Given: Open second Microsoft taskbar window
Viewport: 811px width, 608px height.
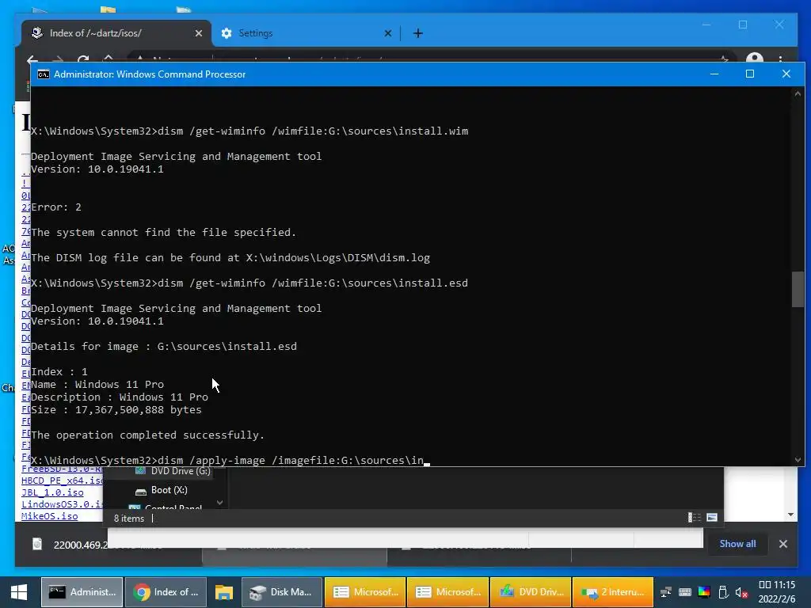Looking at the screenshot, I should click(x=448, y=592).
